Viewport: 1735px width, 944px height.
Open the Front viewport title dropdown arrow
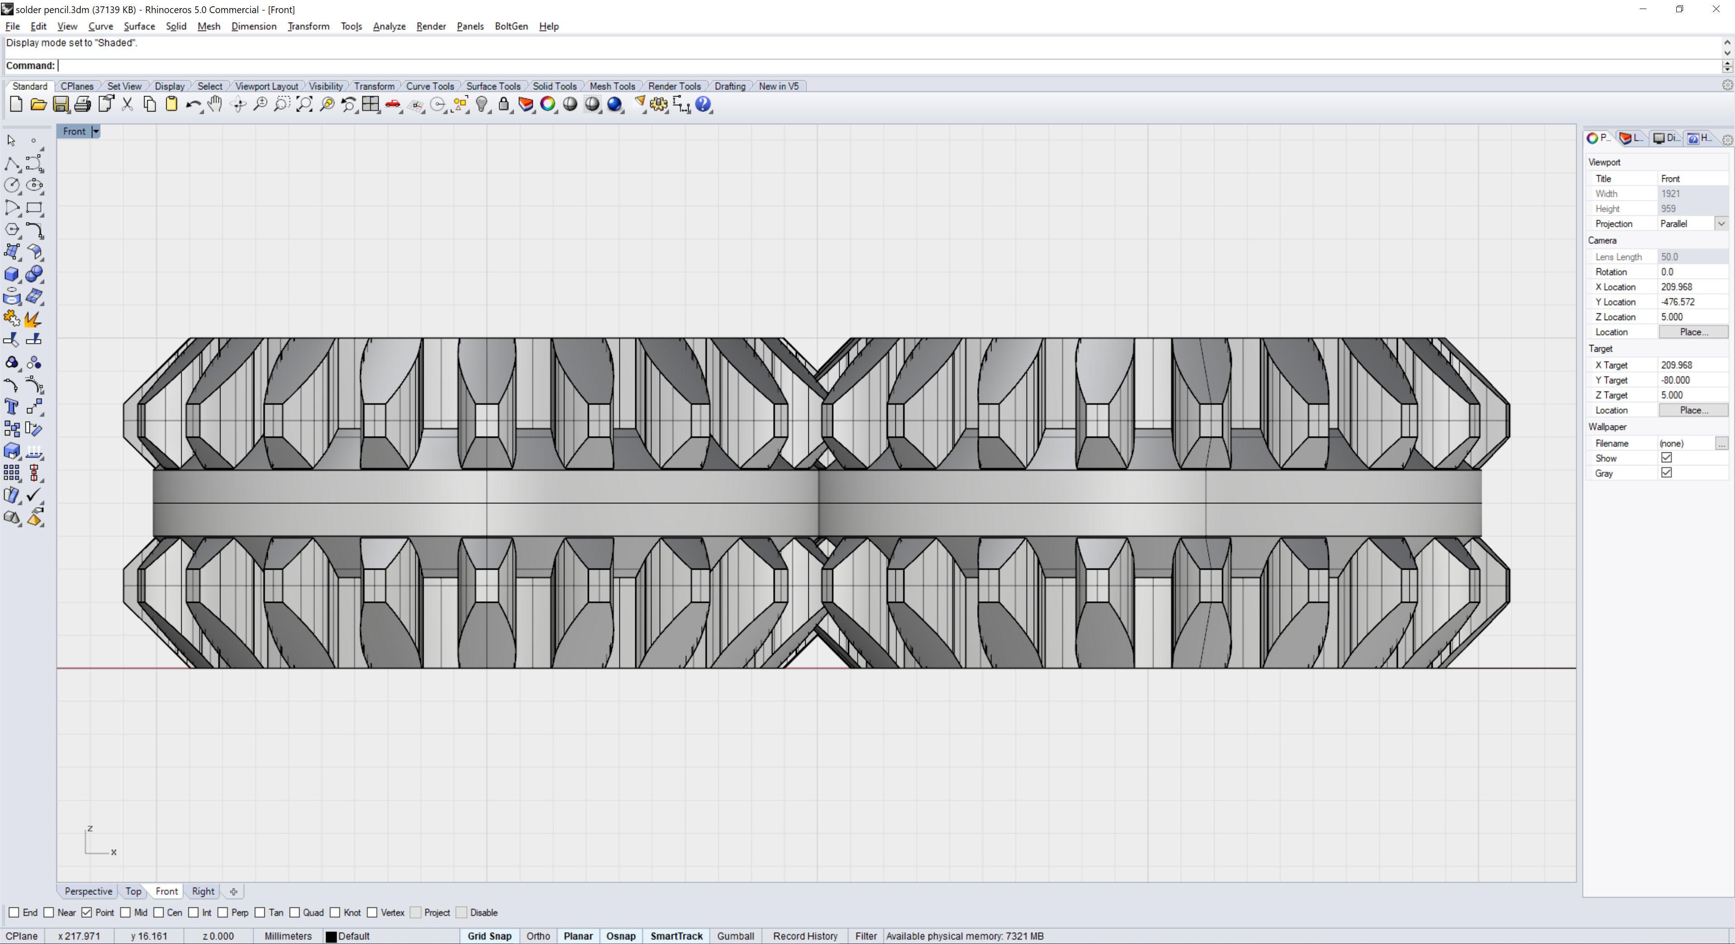point(96,132)
